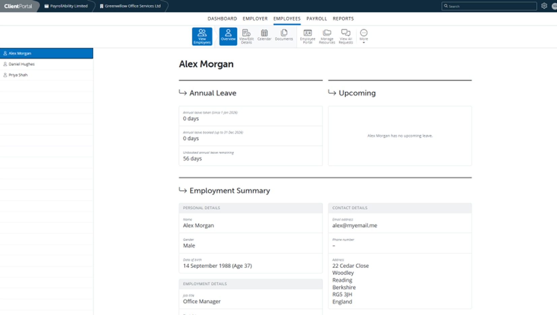Go to the Employer tab
This screenshot has width=557, height=315.
tap(255, 18)
